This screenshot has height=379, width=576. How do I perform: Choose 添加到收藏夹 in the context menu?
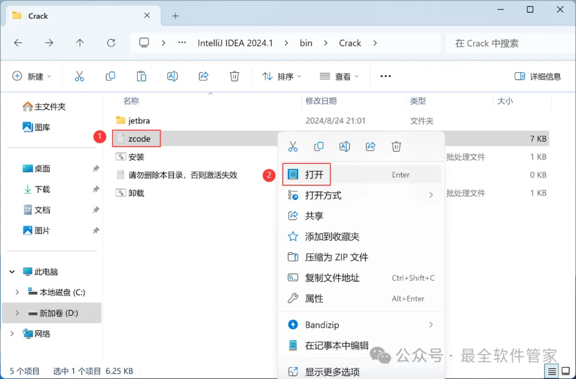pyautogui.click(x=362, y=236)
